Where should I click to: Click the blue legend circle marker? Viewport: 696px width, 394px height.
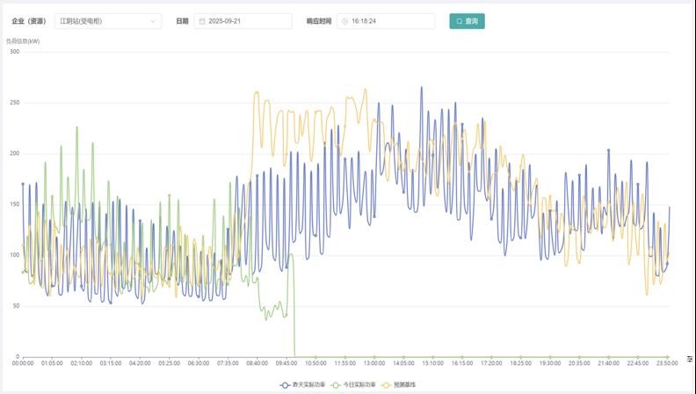click(285, 385)
